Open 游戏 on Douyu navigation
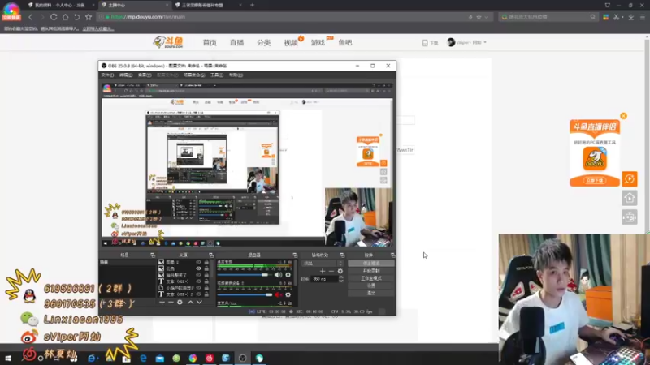This screenshot has width=650, height=365. [318, 43]
